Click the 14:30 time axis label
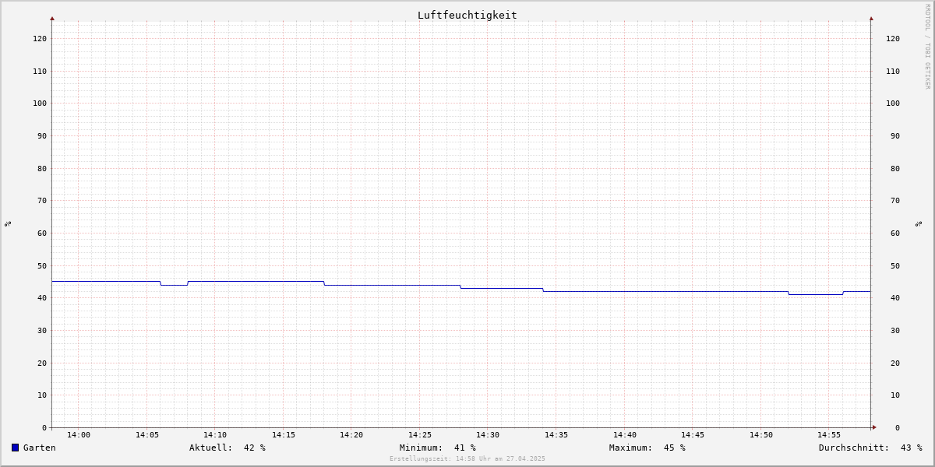 pyautogui.click(x=488, y=435)
